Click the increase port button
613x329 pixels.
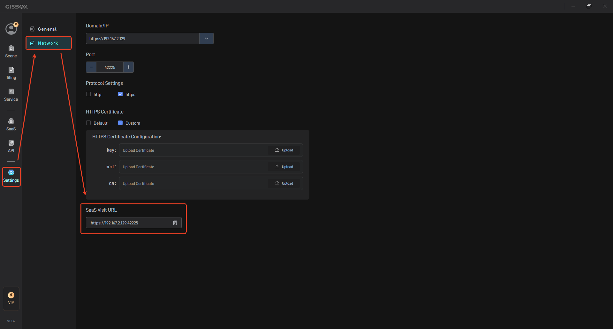coord(128,67)
